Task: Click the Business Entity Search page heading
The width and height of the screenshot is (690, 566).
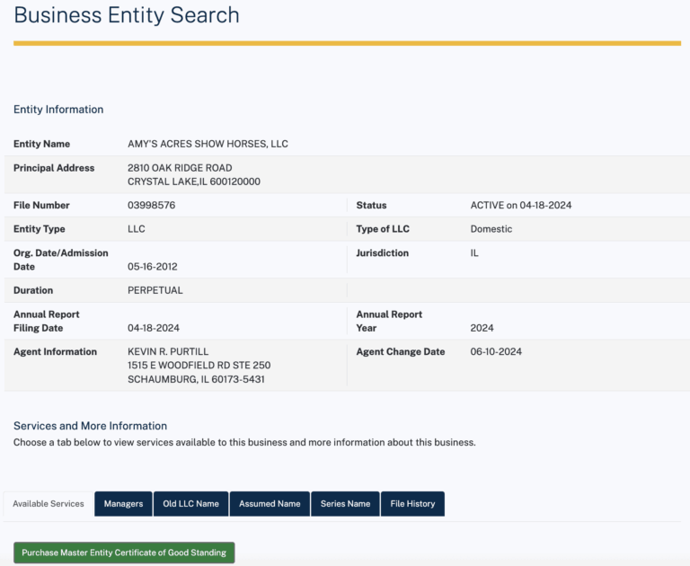Action: pos(127,15)
